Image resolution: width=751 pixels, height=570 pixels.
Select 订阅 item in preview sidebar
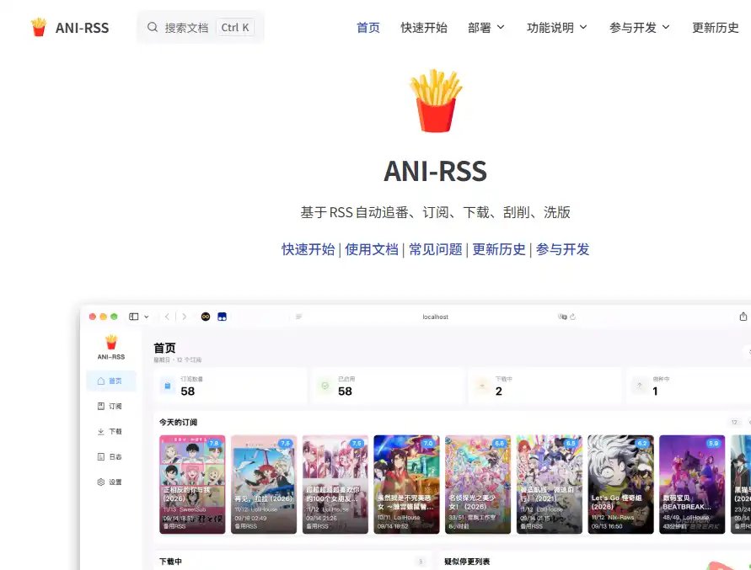(111, 406)
